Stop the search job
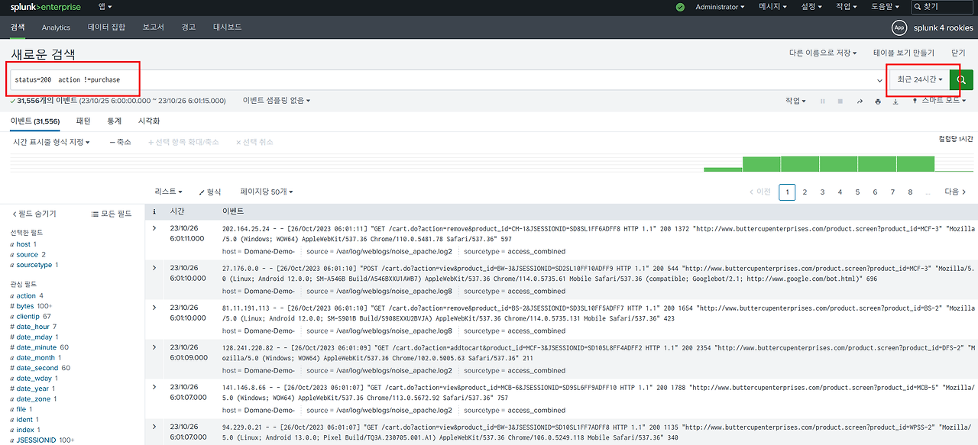Viewport: 978px width, 445px height. 840,101
